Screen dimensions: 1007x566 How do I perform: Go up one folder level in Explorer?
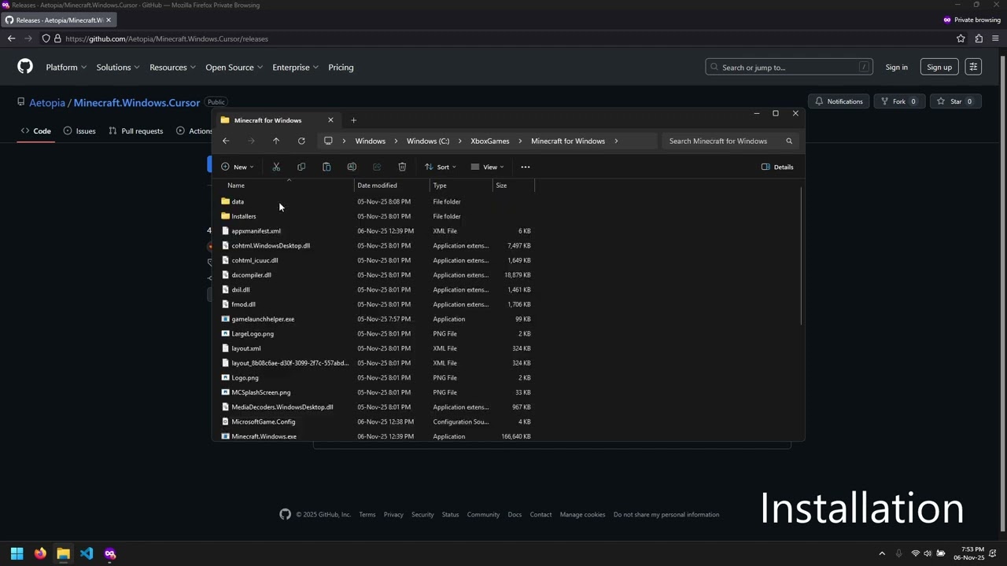point(276,141)
